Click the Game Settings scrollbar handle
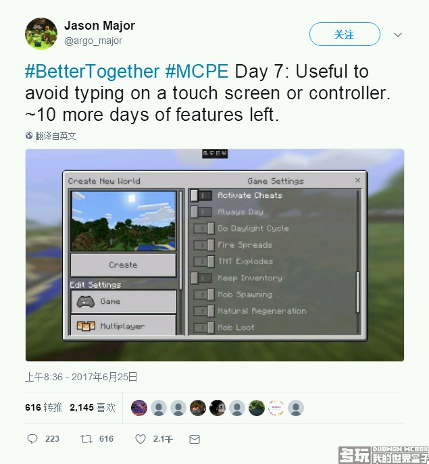Screen dimensions: 429x464 (357, 292)
